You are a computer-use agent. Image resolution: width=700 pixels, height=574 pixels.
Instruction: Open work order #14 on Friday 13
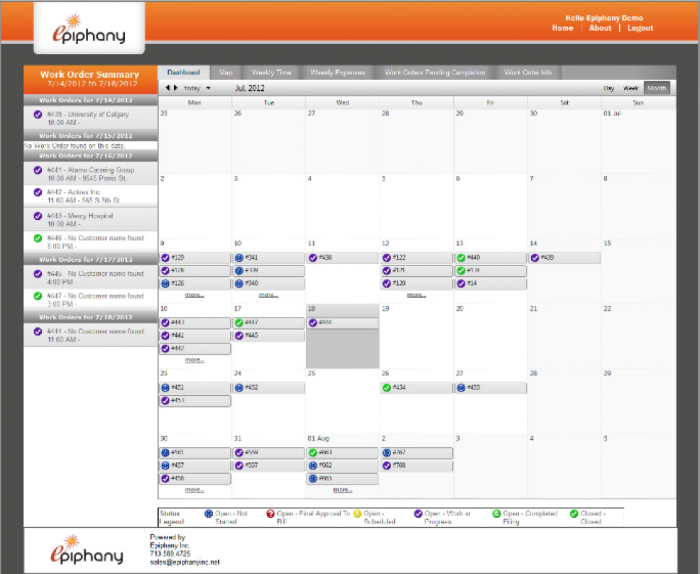point(491,283)
